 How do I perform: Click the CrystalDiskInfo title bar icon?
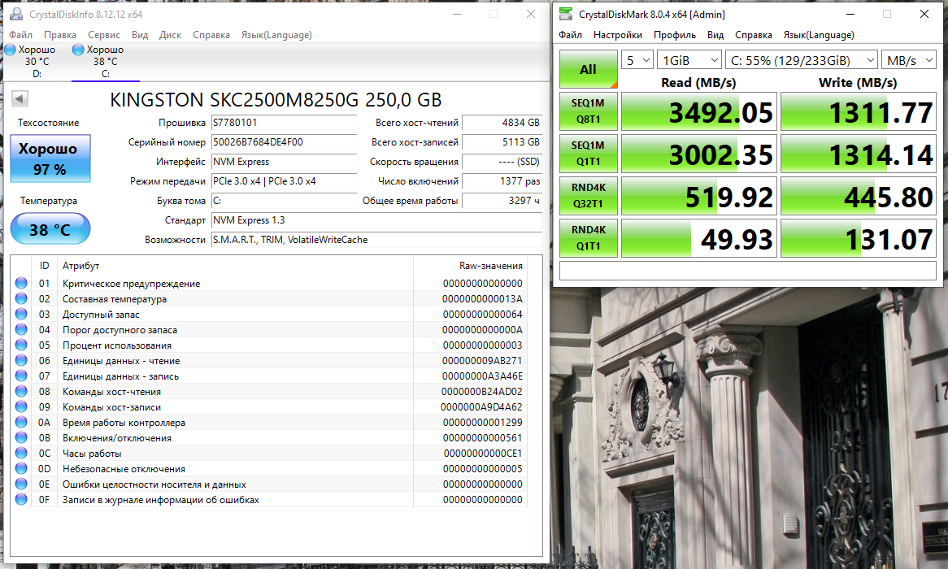point(16,14)
